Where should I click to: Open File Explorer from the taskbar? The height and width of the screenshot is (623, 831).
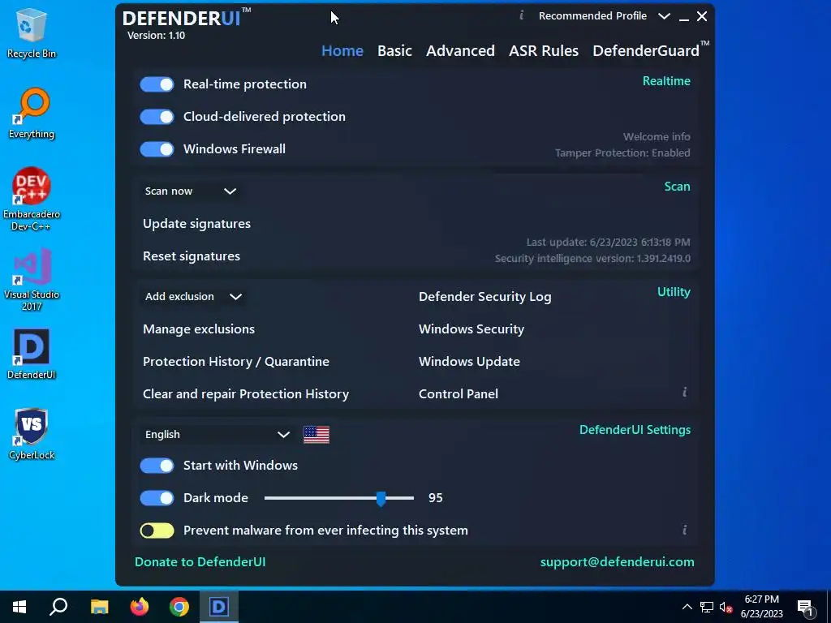click(x=99, y=607)
